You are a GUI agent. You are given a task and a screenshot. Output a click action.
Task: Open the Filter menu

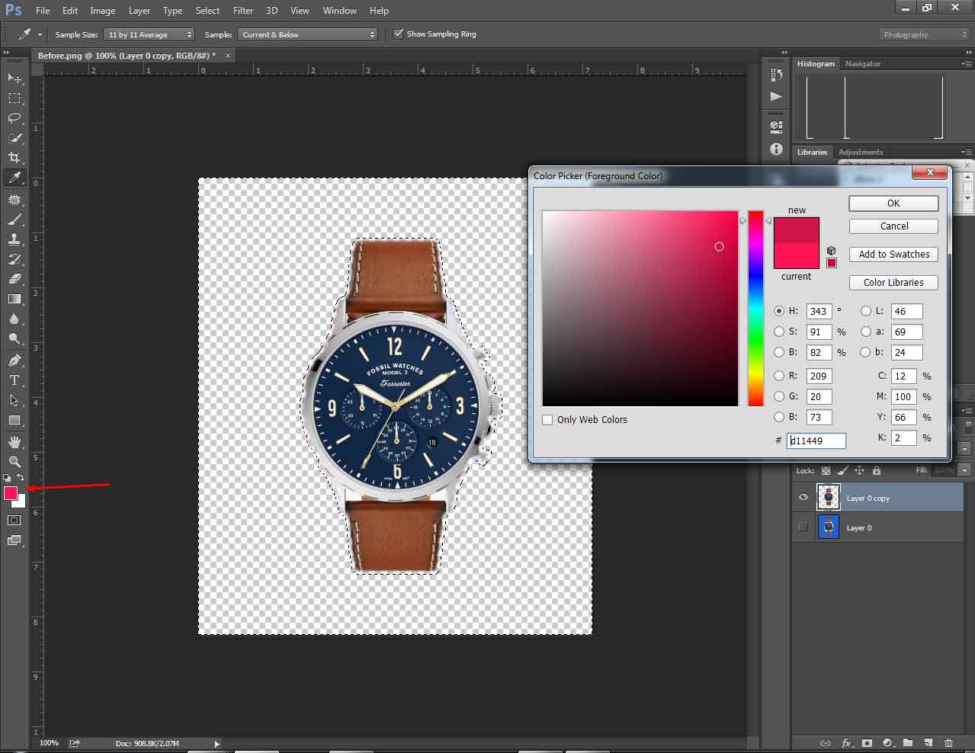click(x=242, y=10)
